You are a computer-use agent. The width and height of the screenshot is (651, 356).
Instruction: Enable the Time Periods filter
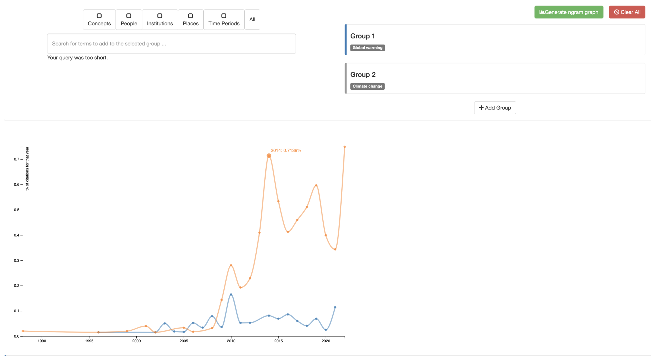point(224,16)
